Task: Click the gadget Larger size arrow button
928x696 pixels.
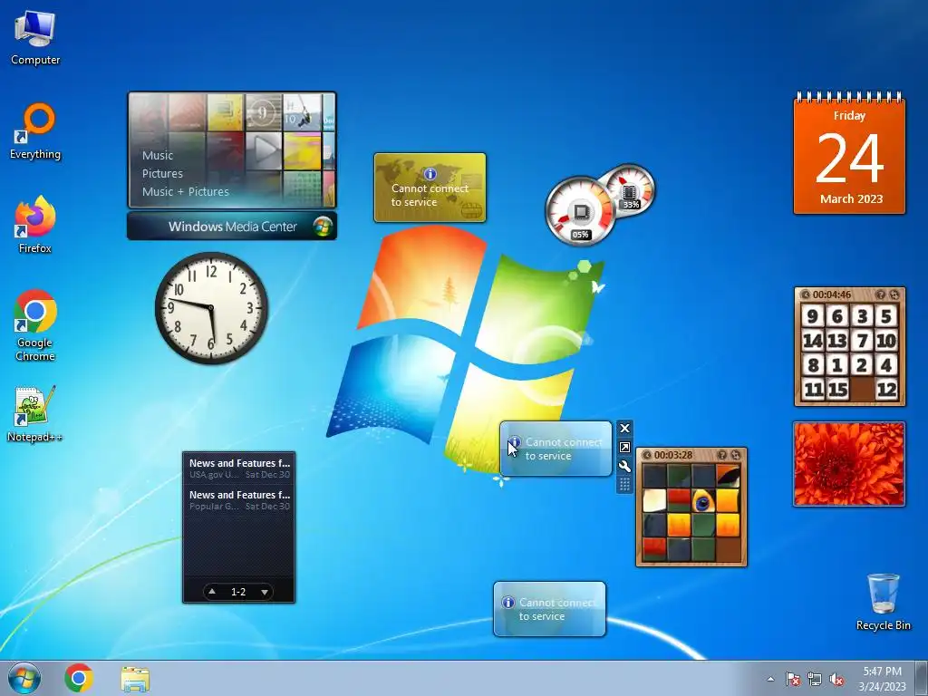Action: (624, 448)
